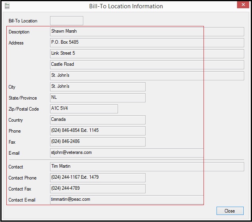Click the Contact Phone field
This screenshot has height=222, width=252.
[x=98, y=178]
